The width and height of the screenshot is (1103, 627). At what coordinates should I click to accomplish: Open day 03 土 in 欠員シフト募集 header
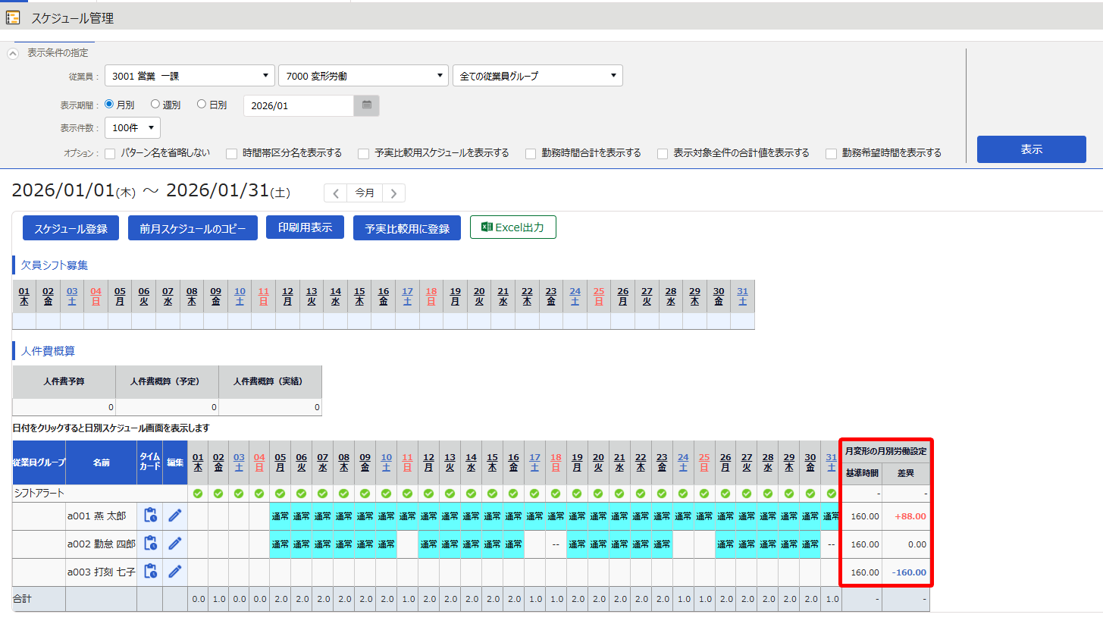pyautogui.click(x=72, y=296)
